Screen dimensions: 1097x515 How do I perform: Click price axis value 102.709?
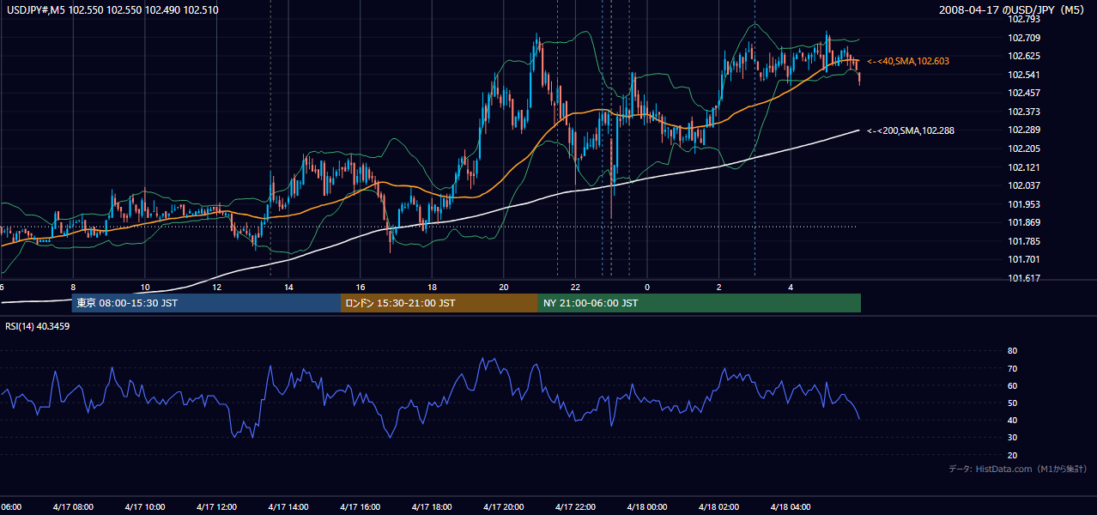click(1024, 38)
